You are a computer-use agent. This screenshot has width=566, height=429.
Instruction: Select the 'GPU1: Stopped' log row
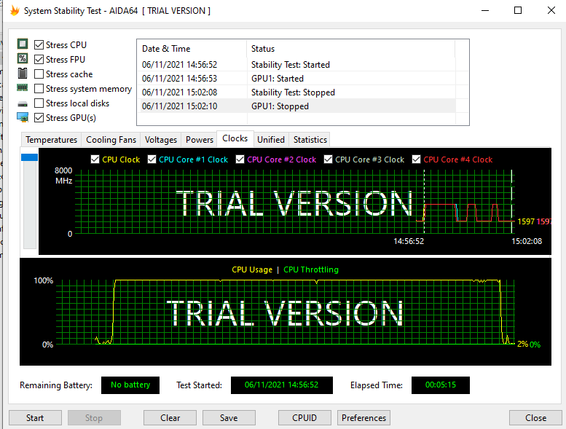(296, 106)
